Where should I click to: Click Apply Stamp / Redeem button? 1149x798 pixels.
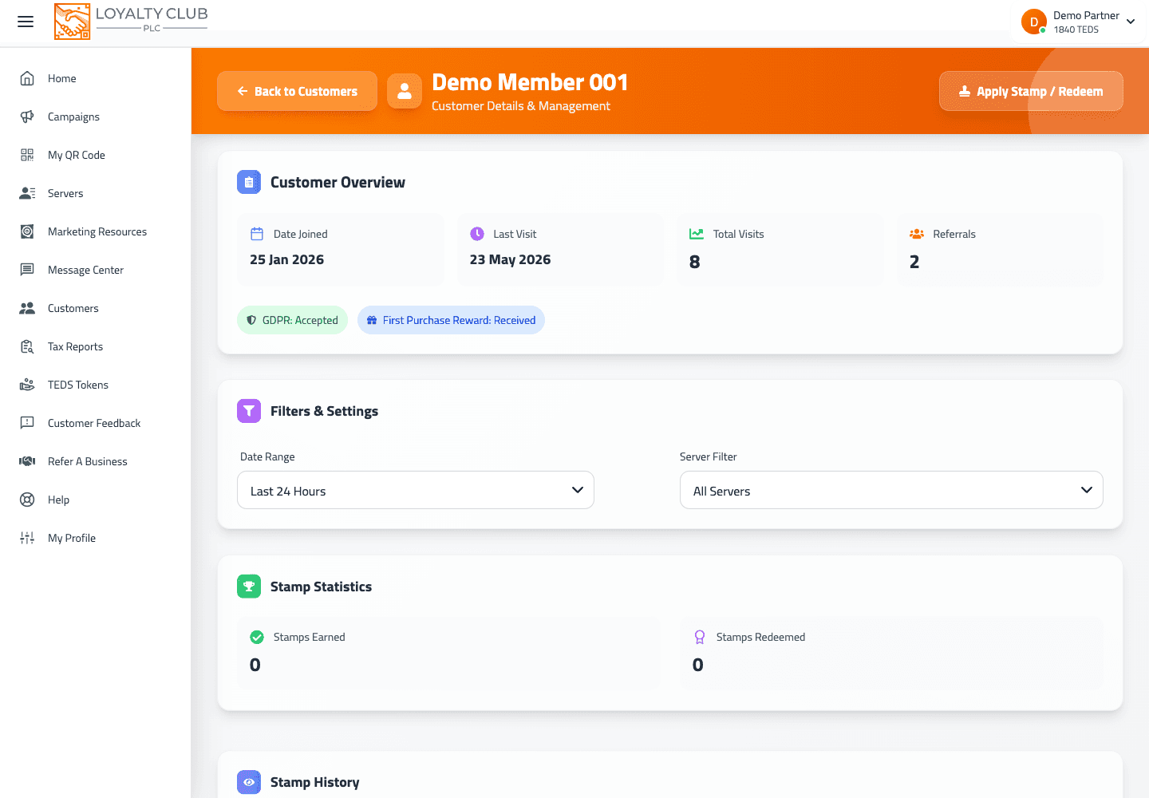point(1031,91)
